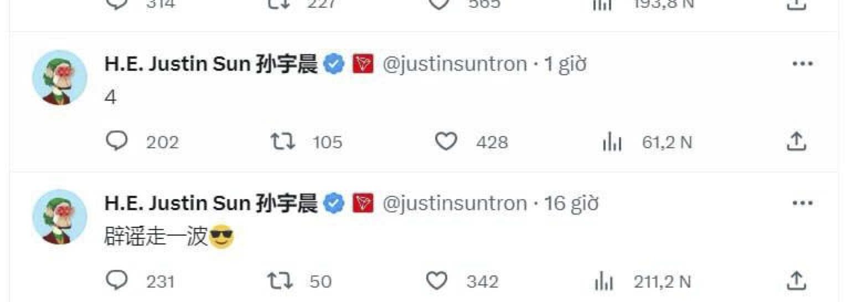Reply to the 辟谣走一波 tweet
Image resolution: width=847 pixels, height=302 pixels.
pos(117,282)
